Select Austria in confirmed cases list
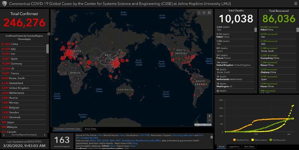Screen dimensions: 299x150 tap(23, 98)
